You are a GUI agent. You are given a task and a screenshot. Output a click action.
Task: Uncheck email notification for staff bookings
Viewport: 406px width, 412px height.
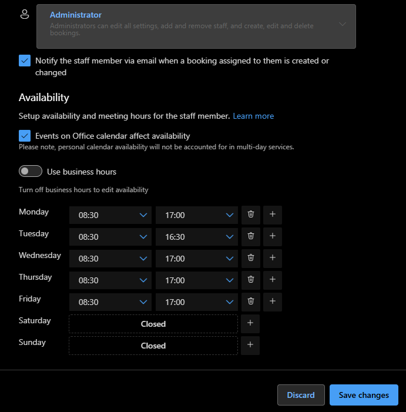pyautogui.click(x=25, y=61)
